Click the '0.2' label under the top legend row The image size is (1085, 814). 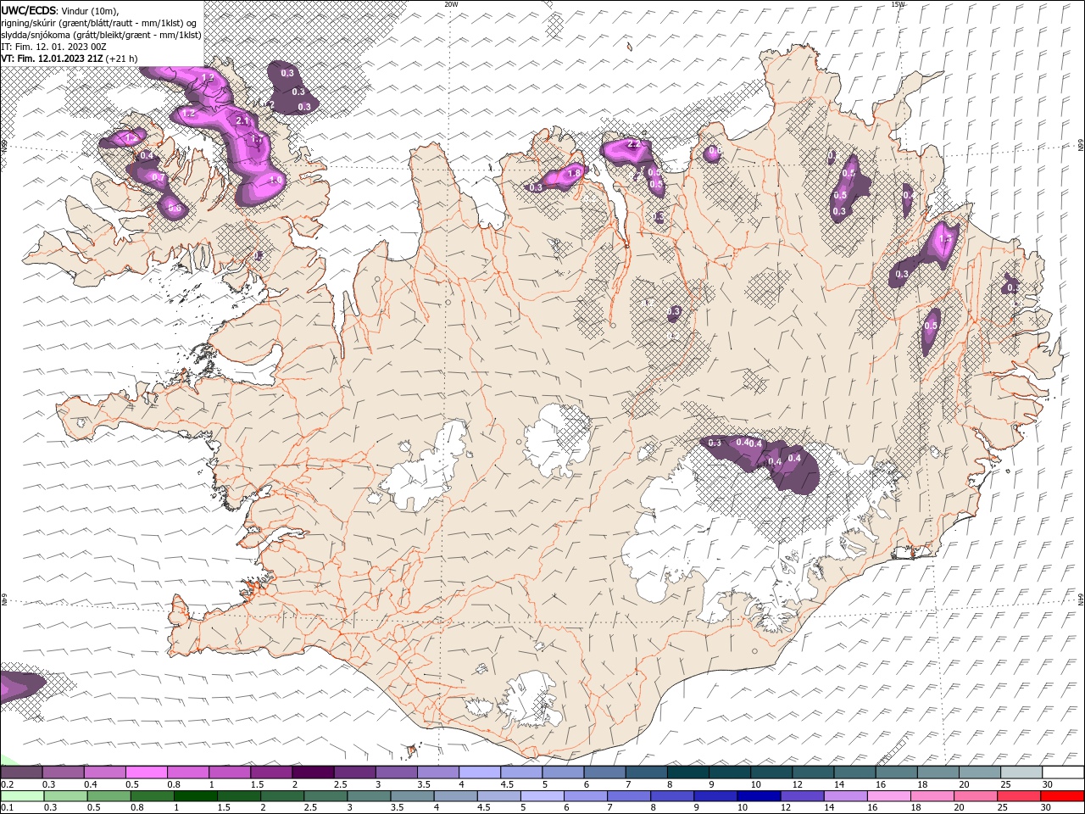[x=7, y=784]
